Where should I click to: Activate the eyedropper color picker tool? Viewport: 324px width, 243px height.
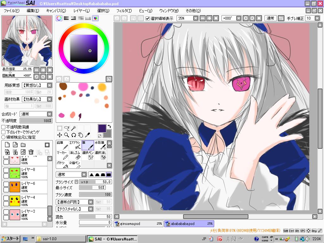pos(88,135)
